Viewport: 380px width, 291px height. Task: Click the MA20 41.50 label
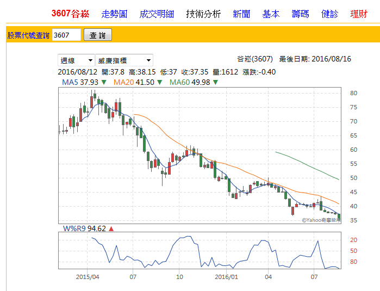134,82
